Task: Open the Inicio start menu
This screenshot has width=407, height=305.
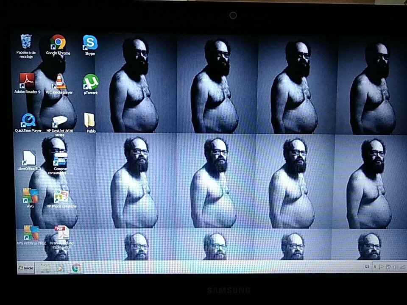Action: (x=26, y=268)
